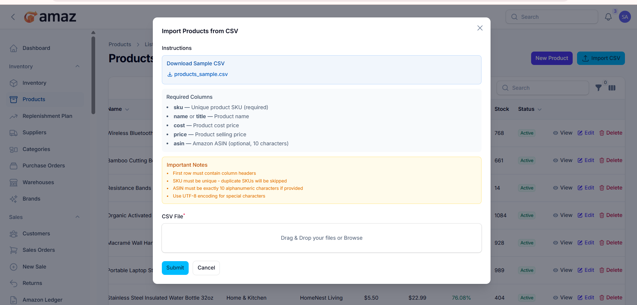This screenshot has height=305, width=637.
Task: Click the Dashboard home icon
Action: pos(13,48)
